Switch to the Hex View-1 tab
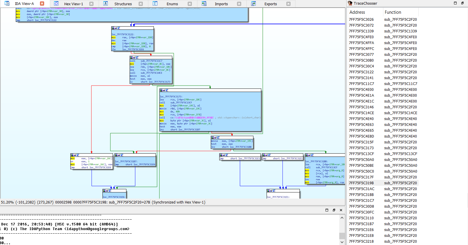This screenshot has width=468, height=245. (73, 4)
